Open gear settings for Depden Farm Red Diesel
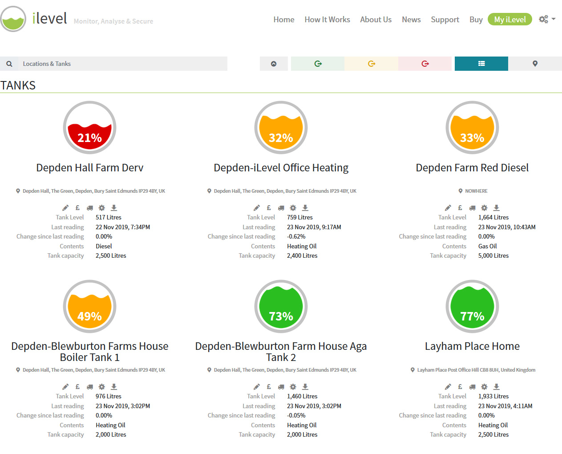 (485, 208)
